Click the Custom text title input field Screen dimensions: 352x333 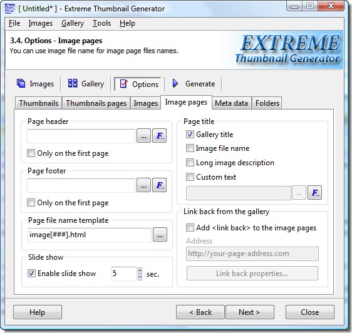(239, 193)
